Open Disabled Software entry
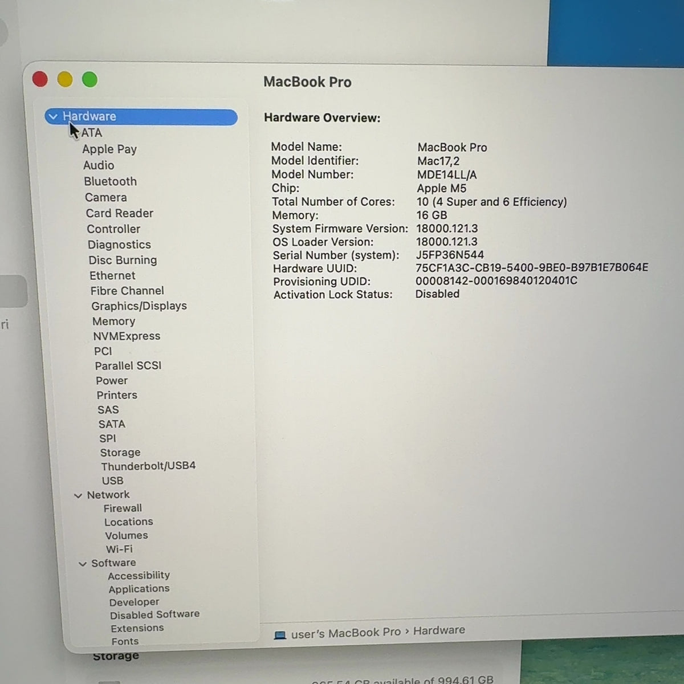Screen dimensions: 684x684 [155, 614]
